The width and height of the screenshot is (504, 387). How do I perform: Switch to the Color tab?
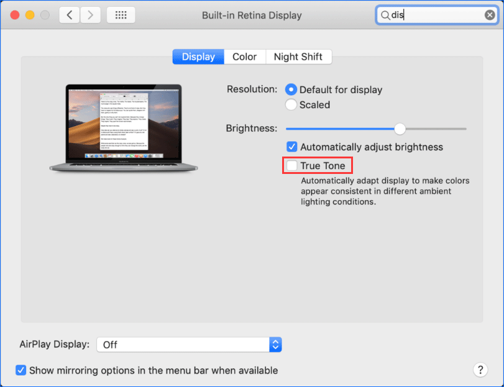244,57
